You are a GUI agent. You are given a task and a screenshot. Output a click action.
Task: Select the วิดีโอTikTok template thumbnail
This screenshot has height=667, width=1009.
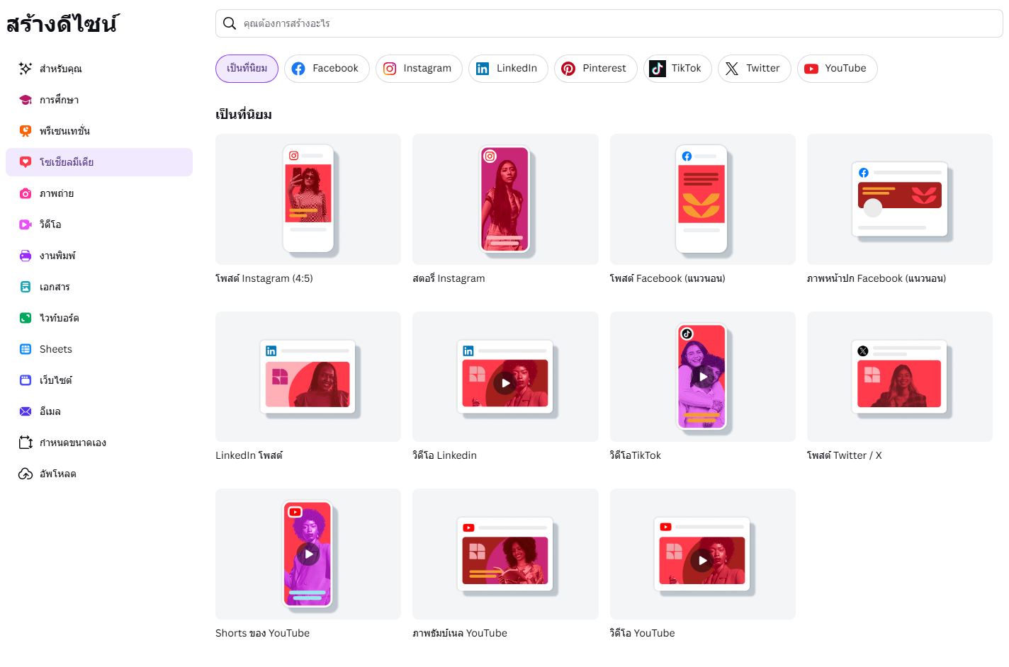click(x=702, y=377)
